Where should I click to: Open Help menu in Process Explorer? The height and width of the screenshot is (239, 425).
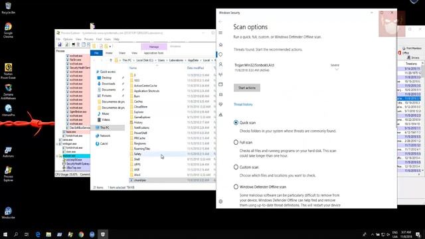pos(116,39)
